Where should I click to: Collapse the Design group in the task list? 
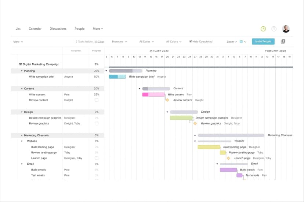(22, 112)
